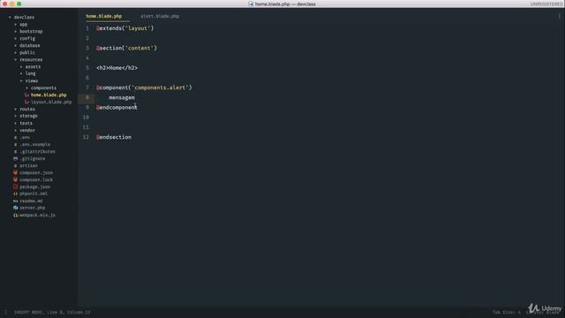Screen dimensions: 565x318
Task: Click the artisan file icon
Action: pyautogui.click(x=16, y=165)
